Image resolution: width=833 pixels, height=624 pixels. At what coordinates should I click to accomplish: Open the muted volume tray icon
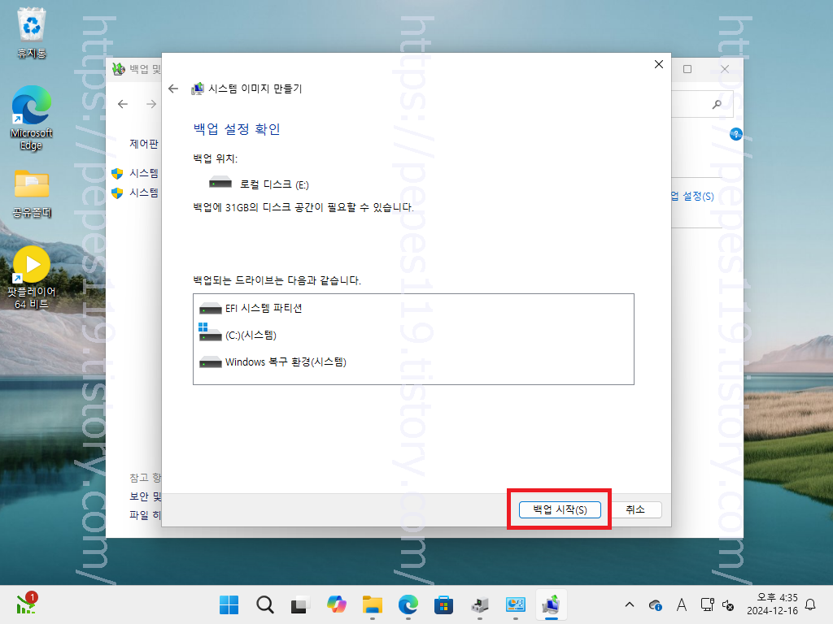pos(728,604)
